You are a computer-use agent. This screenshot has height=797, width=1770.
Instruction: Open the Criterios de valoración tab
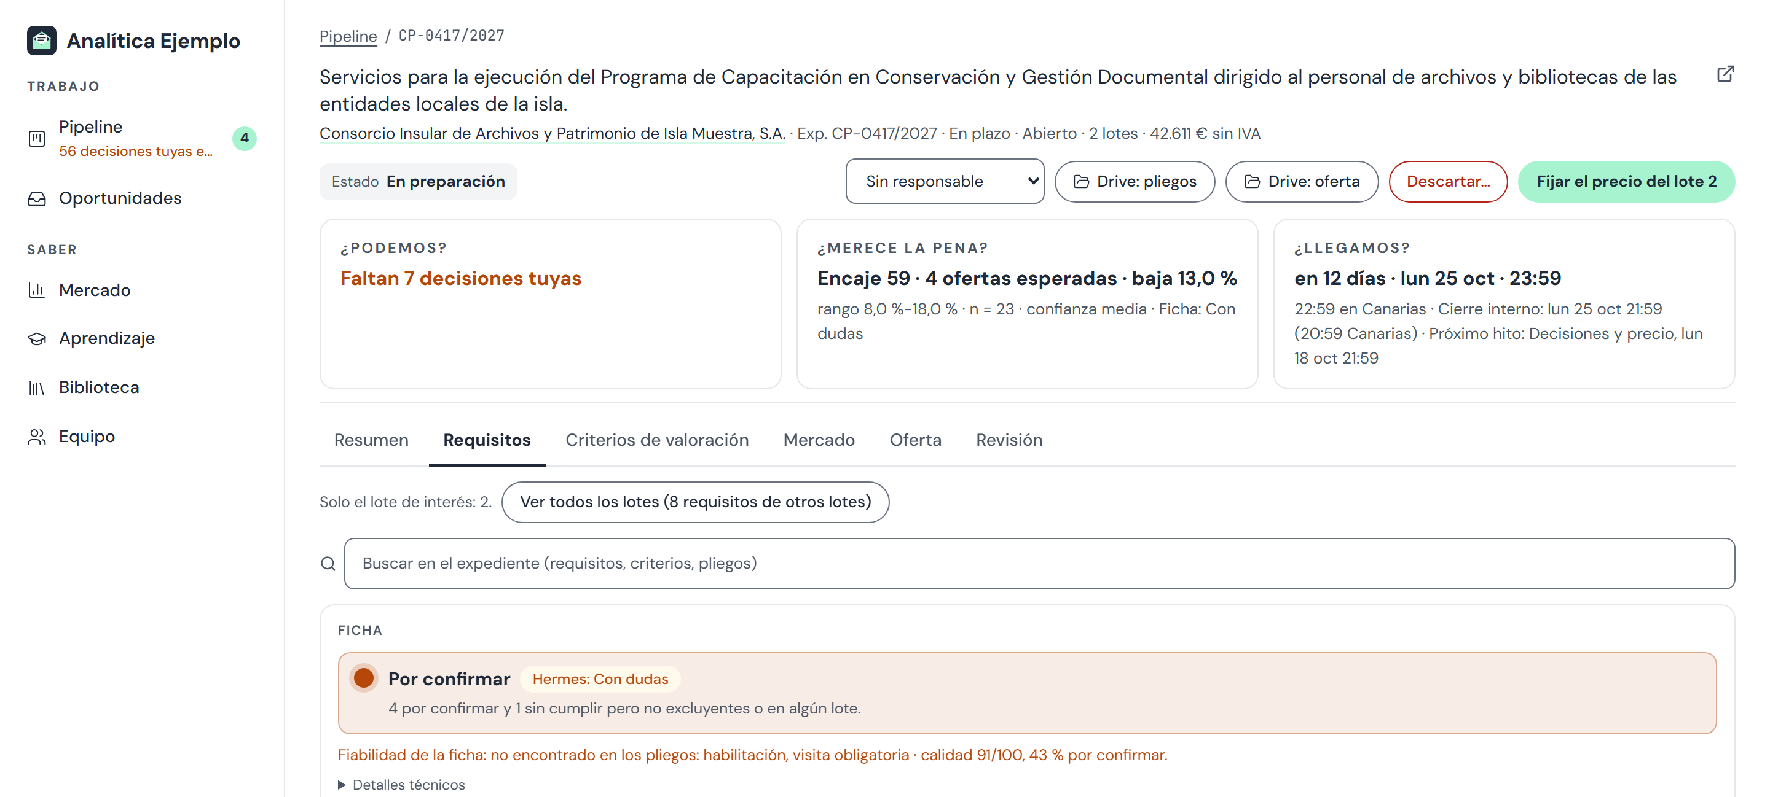(x=657, y=440)
